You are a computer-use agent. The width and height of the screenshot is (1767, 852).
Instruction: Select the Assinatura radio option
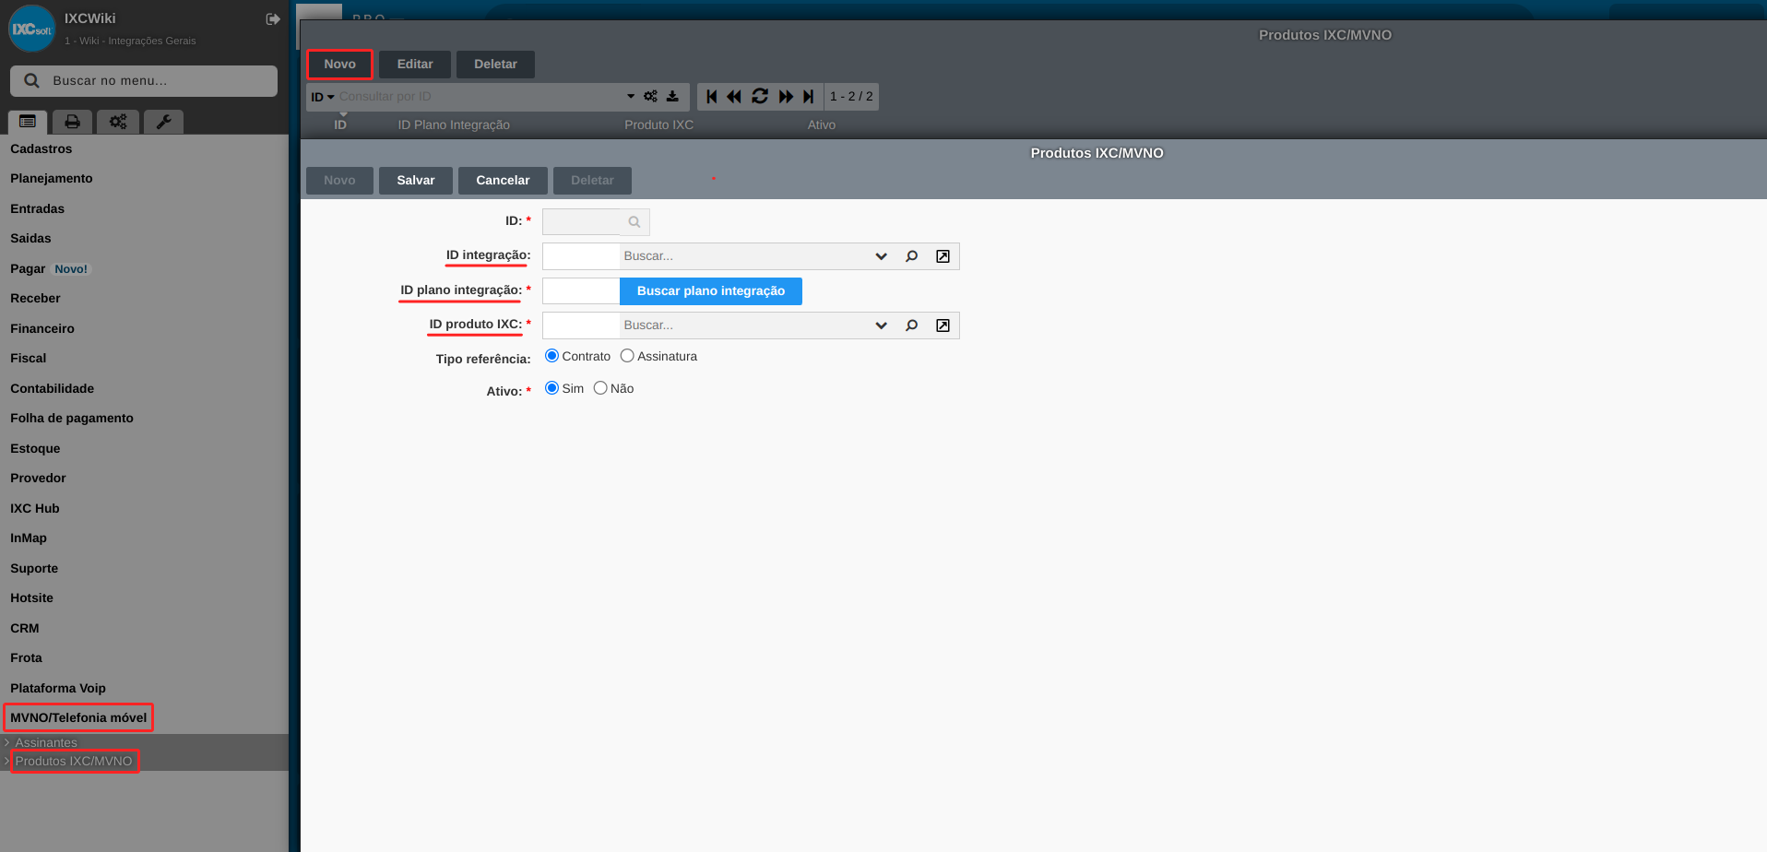(627, 356)
